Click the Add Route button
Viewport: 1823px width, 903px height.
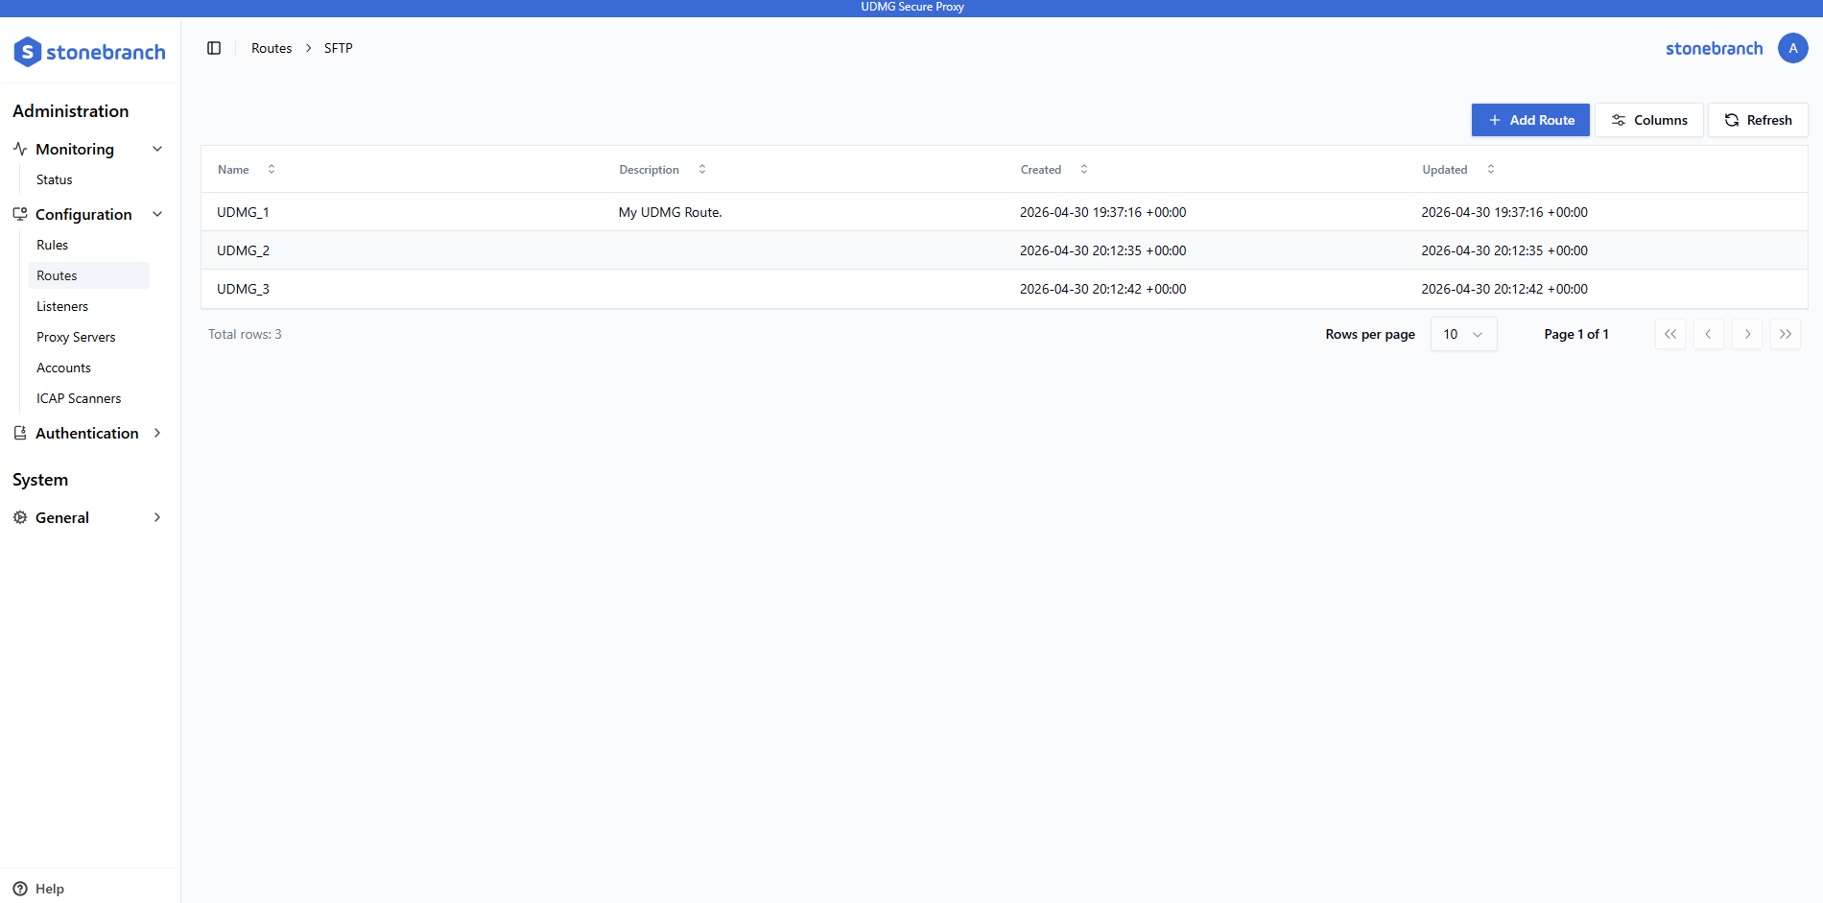coord(1530,120)
